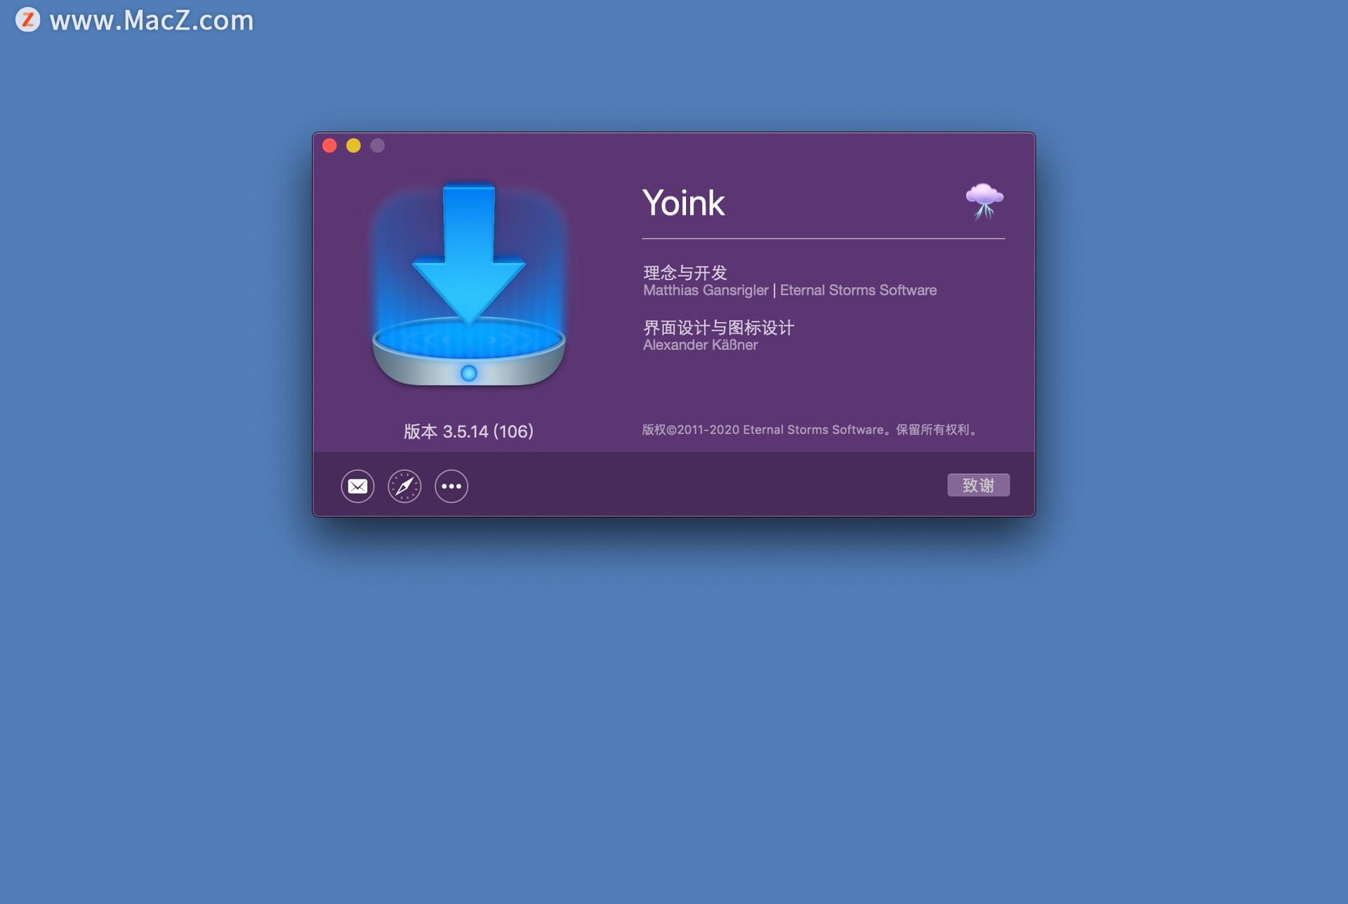The width and height of the screenshot is (1348, 904).
Task: Open the more options ellipsis icon
Action: (451, 486)
